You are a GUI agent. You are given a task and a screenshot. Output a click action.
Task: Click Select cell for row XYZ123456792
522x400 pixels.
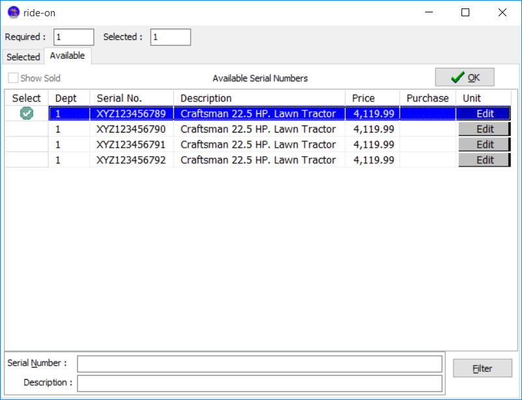pos(27,160)
